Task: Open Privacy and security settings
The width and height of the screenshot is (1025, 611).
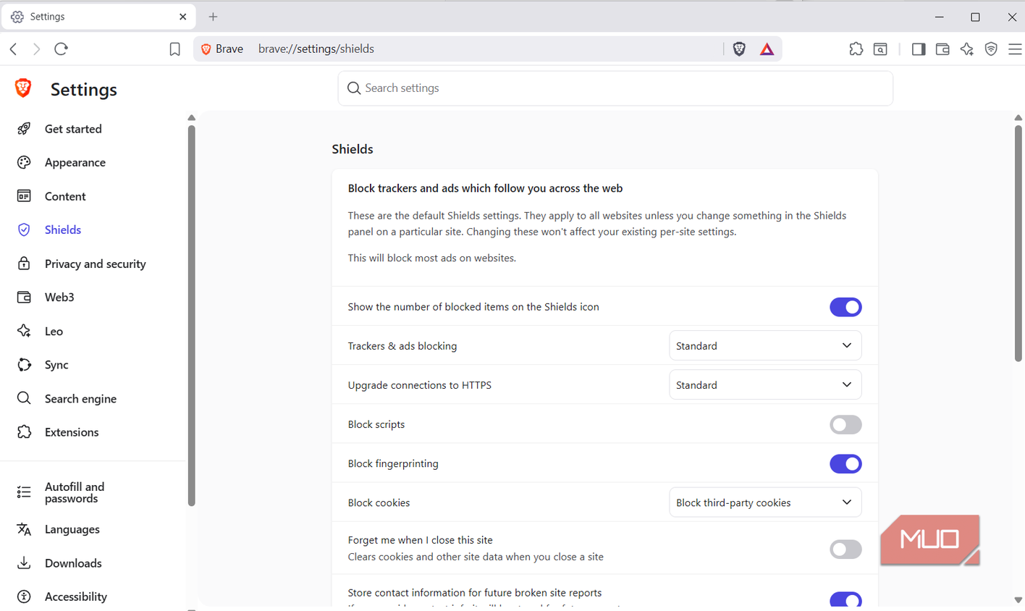Action: (x=95, y=264)
